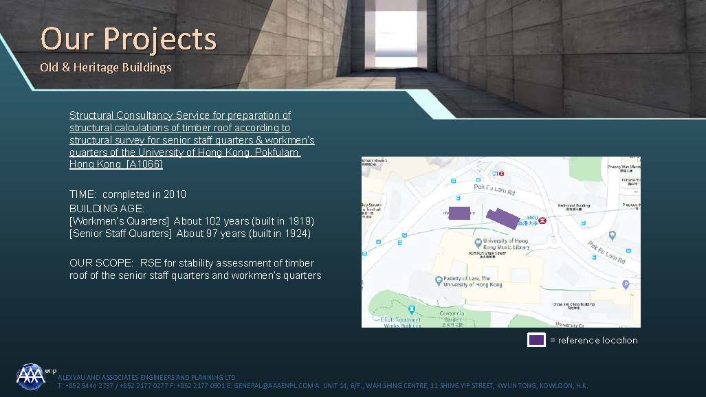
Task: Click the Music Library map pin
Action: pyautogui.click(x=478, y=243)
